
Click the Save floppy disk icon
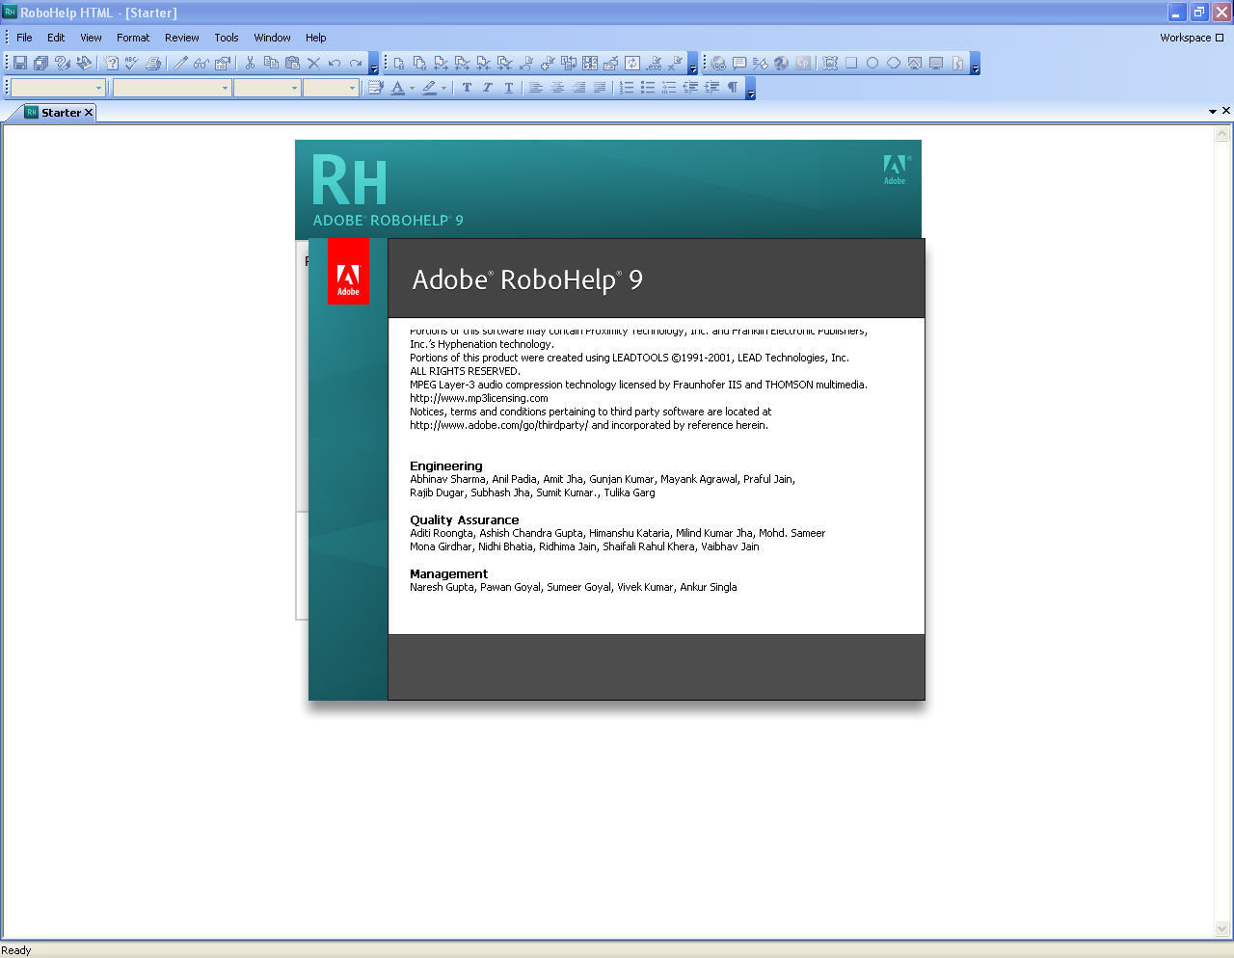tap(19, 63)
